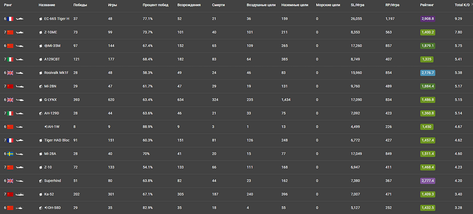Click the Chinese flag icon in Z-10ME row
Image resolution: width=473 pixels, height=214 pixels.
tap(10, 32)
